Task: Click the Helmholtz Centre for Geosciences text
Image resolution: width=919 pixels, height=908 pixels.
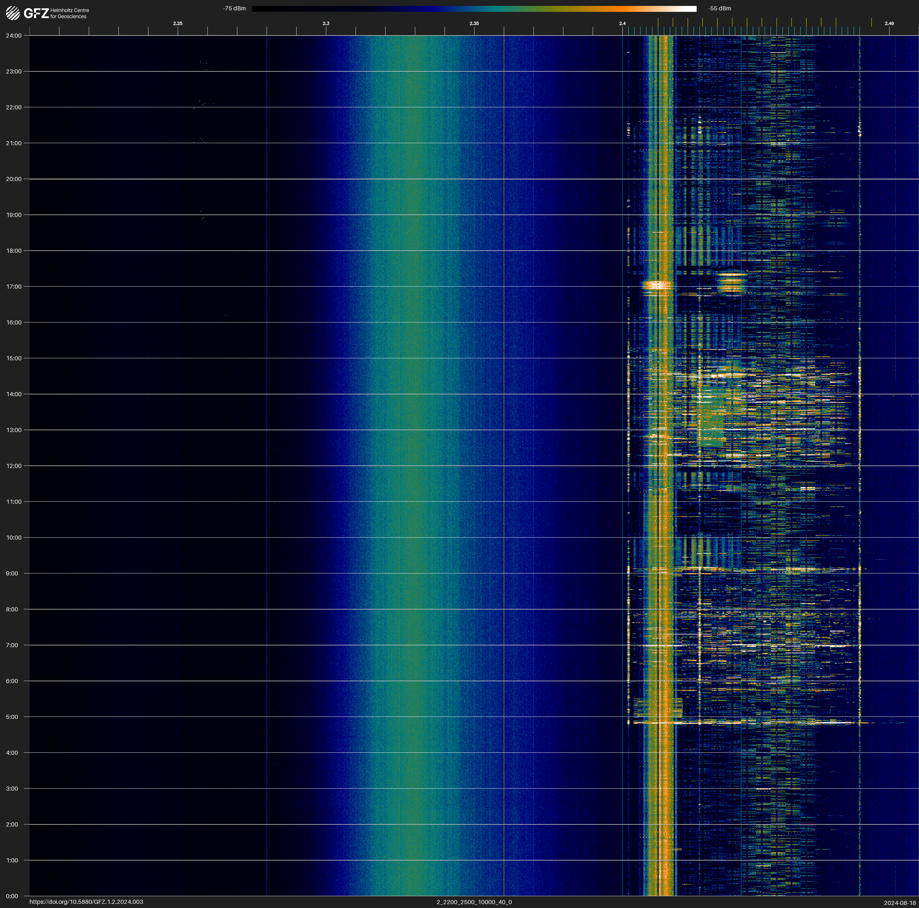Action: [69, 13]
